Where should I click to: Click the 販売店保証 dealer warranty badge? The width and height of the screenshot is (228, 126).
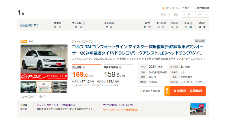pyautogui.click(x=200, y=41)
